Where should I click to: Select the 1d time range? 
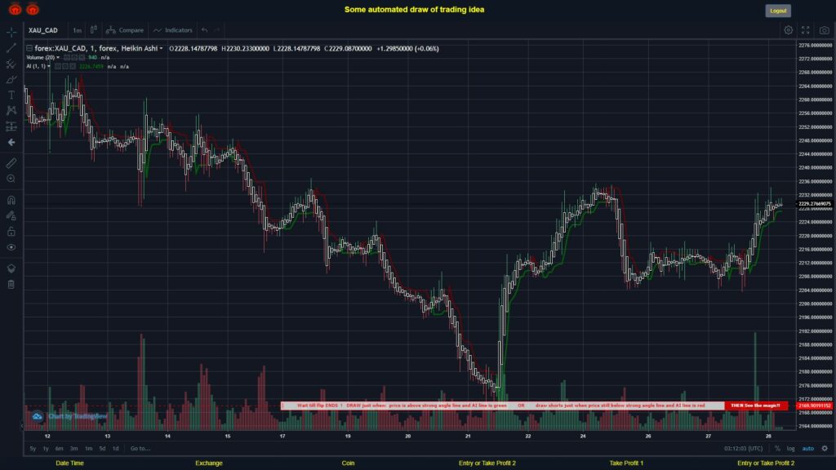click(116, 449)
